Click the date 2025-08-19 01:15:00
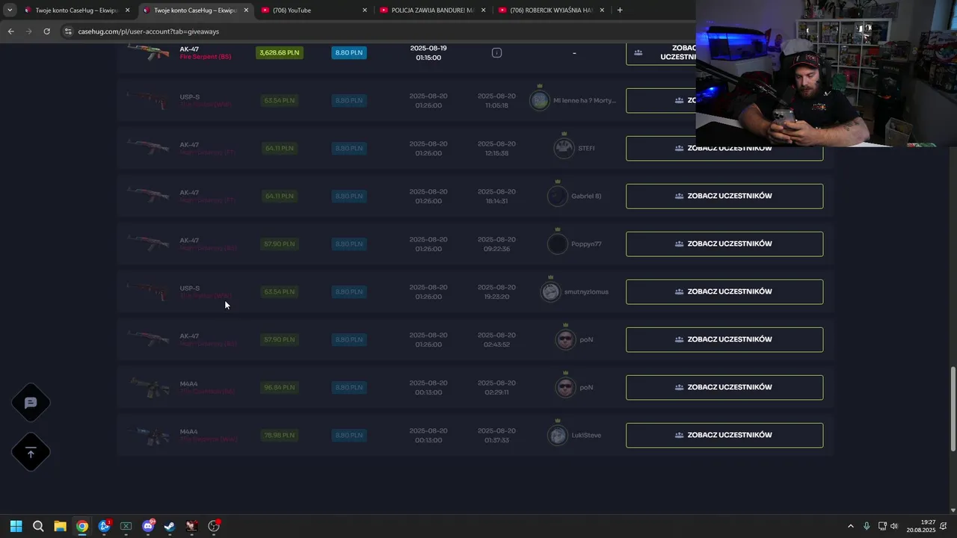957x538 pixels. pyautogui.click(x=428, y=52)
